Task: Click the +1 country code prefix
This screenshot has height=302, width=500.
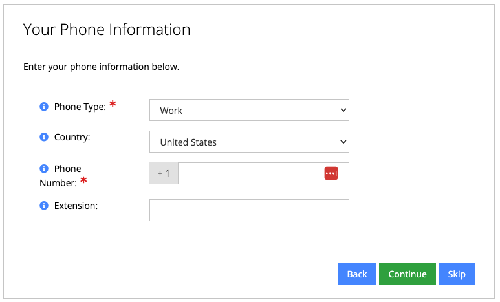Action: coord(164,173)
